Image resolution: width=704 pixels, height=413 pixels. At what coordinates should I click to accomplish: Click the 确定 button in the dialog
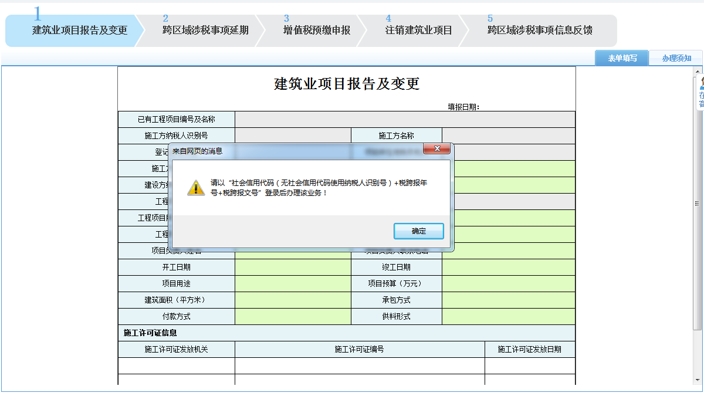[418, 231]
